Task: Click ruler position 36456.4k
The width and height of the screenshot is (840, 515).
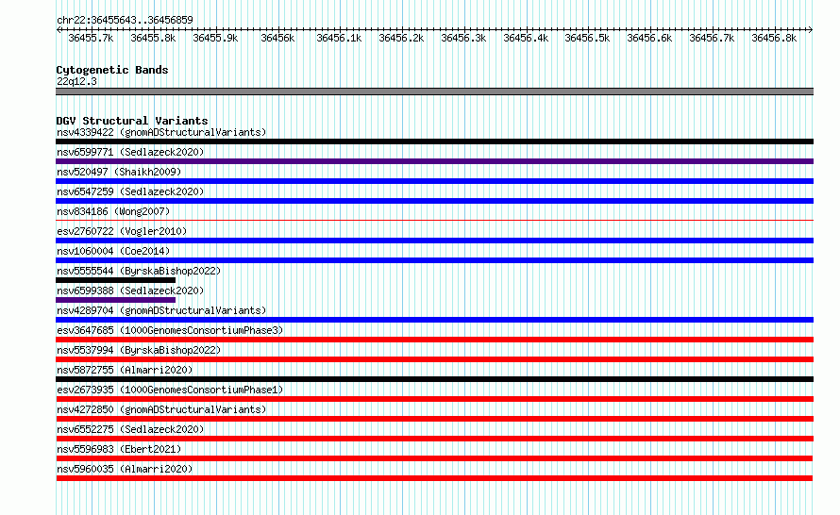Action: [526, 38]
